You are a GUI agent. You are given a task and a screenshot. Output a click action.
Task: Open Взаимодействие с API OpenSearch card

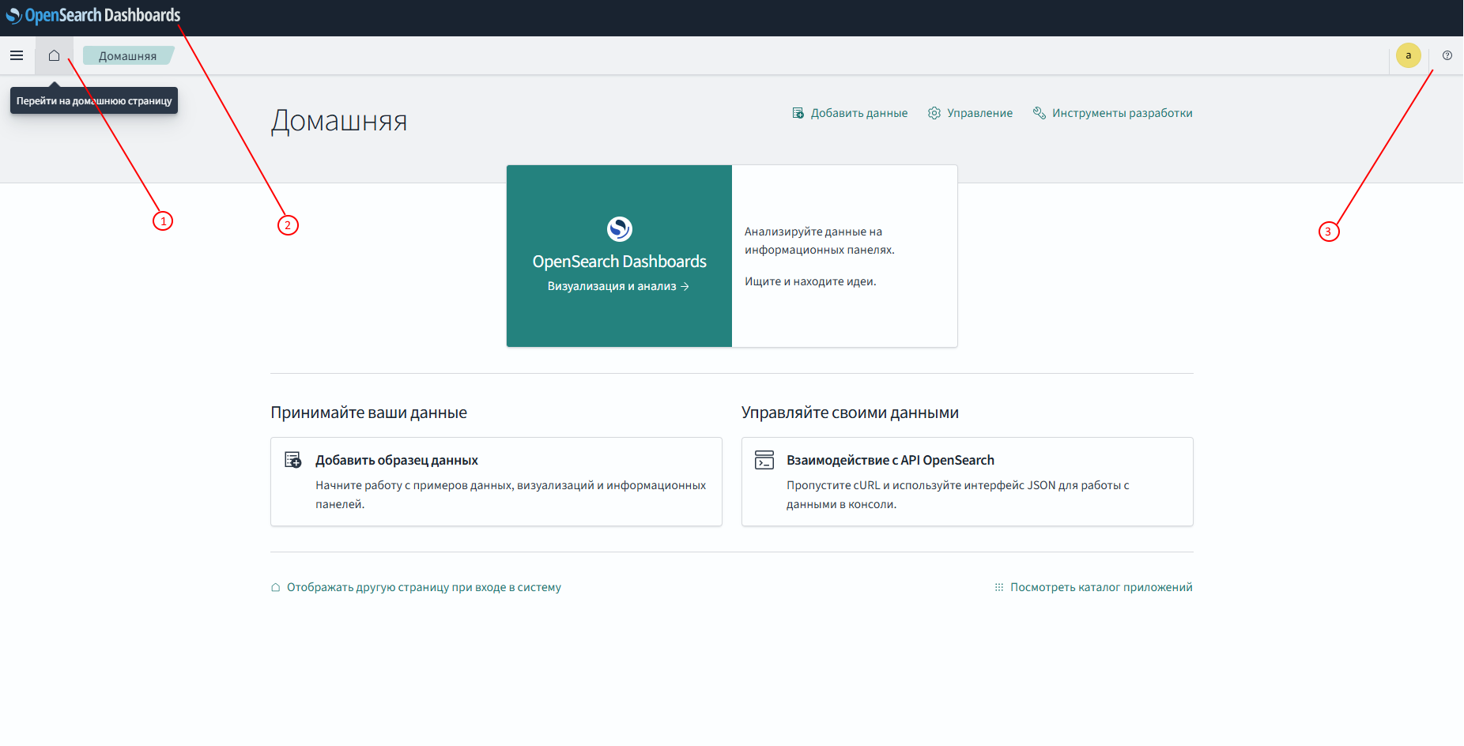click(x=890, y=460)
